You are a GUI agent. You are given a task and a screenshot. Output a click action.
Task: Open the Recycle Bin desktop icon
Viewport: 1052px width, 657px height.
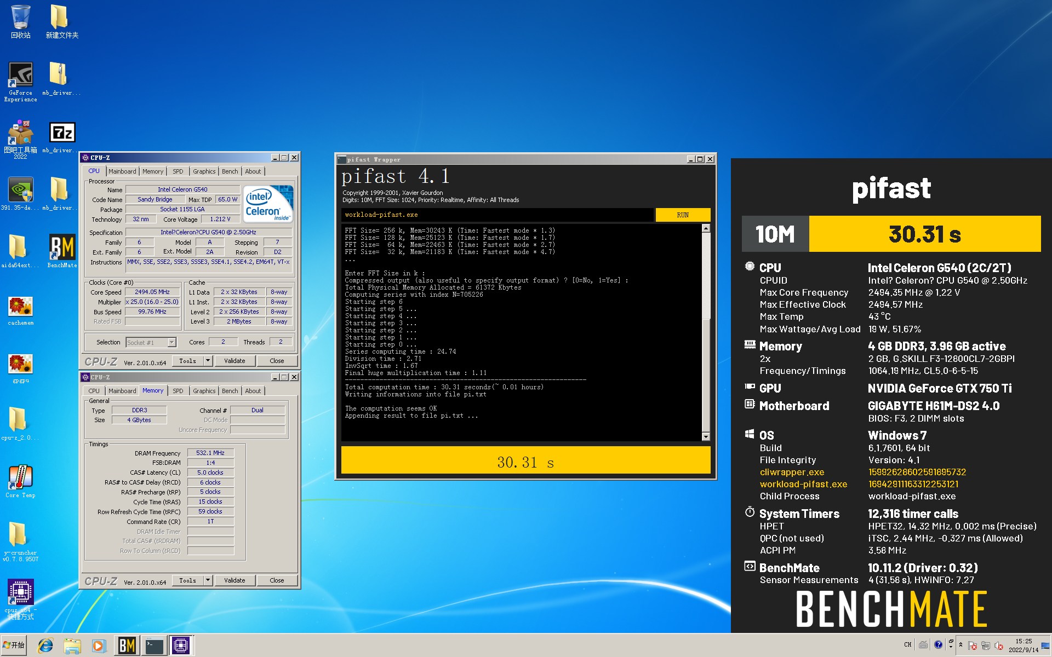point(20,21)
